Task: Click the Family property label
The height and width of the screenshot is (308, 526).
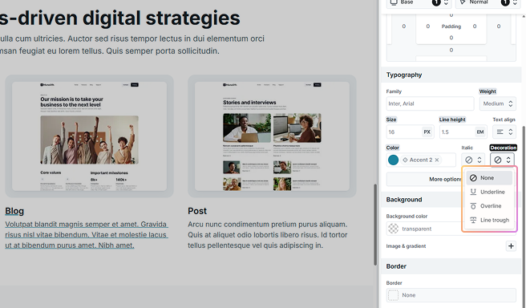Action: (394, 91)
